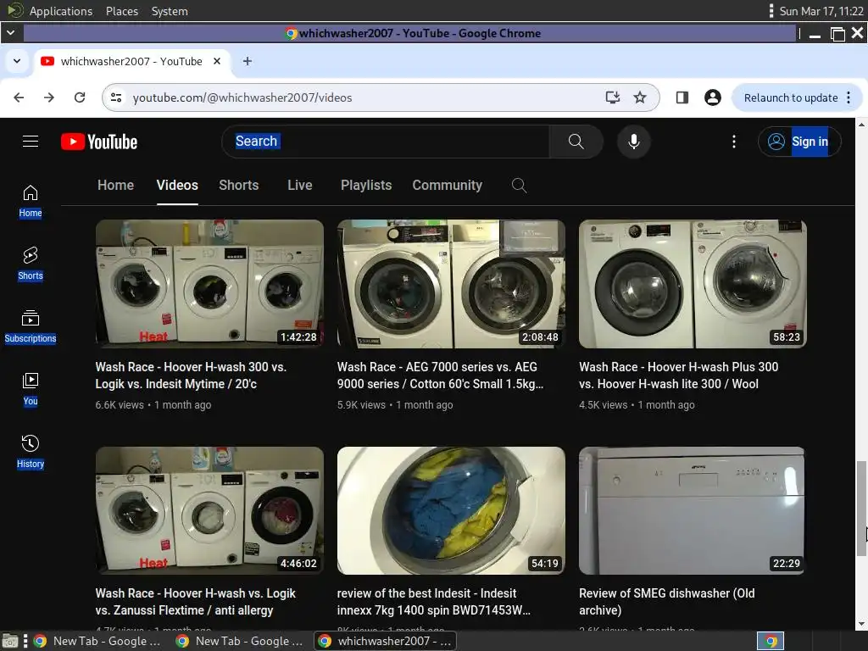Open the System menu in top panel
The image size is (868, 651).
point(170,11)
